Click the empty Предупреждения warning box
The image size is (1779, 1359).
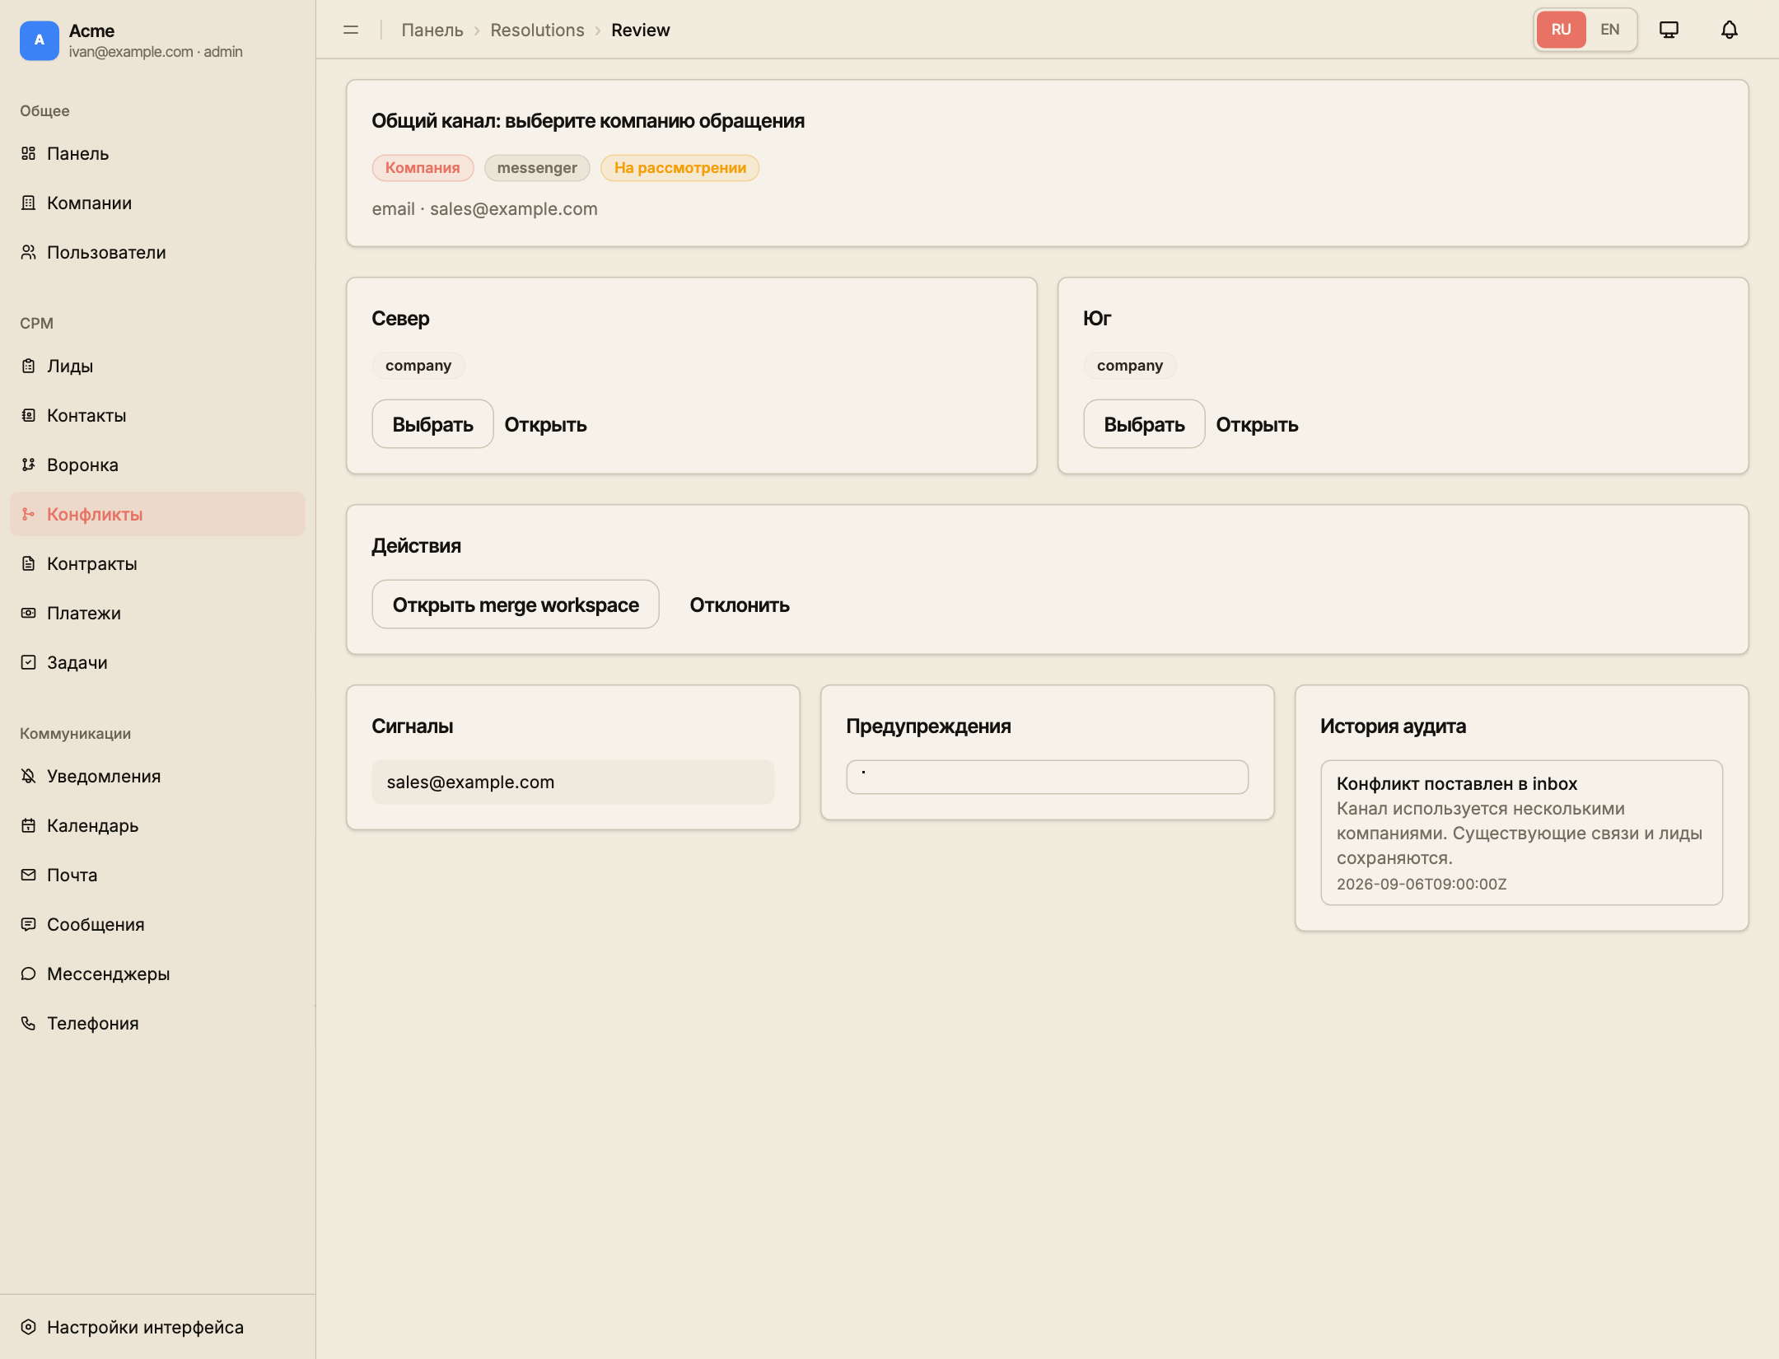(x=1047, y=777)
